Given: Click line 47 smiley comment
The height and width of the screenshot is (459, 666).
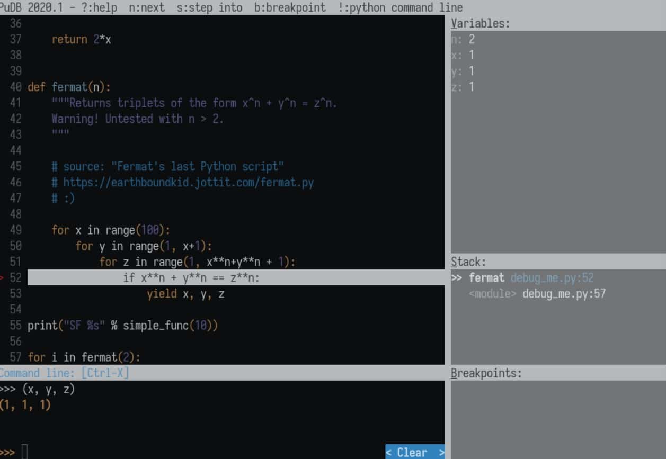Looking at the screenshot, I should (64, 198).
